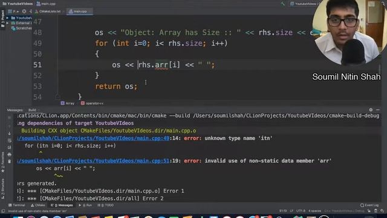
Task: Click the 51:10 cursor position in status bar
Action: point(283,211)
